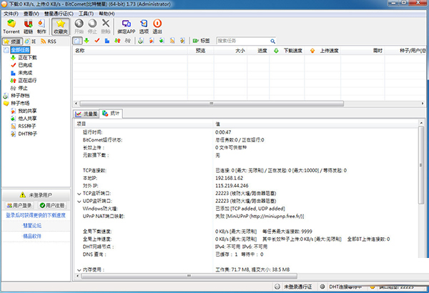Expand the UDP监听端口 row
This screenshot has height=293, width=429.
[x=79, y=201]
